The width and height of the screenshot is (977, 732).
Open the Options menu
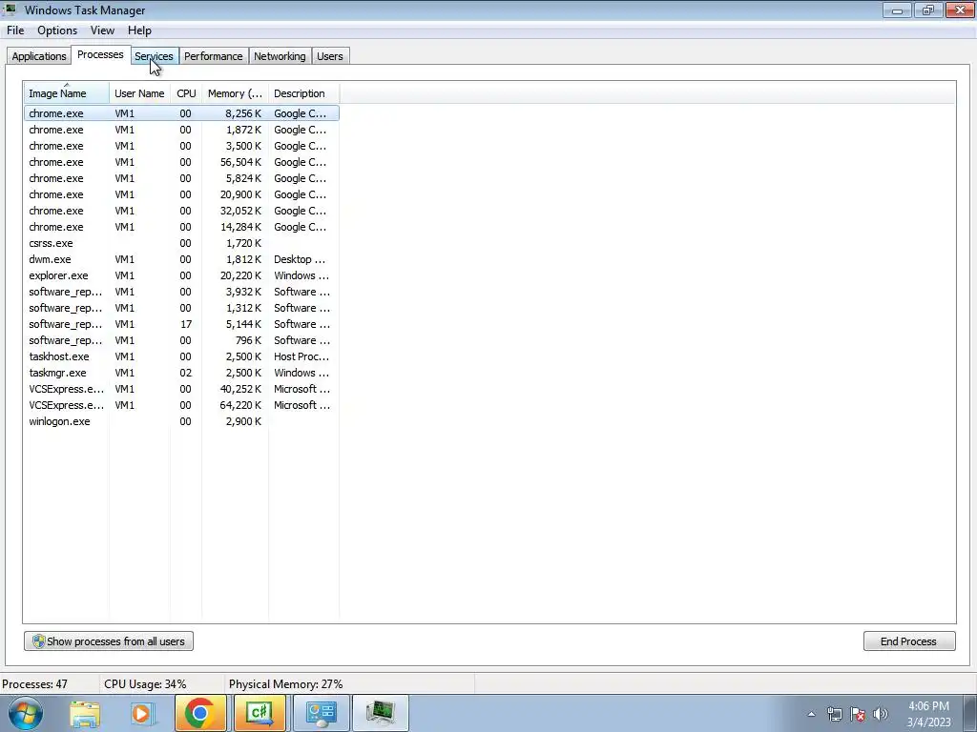click(57, 30)
